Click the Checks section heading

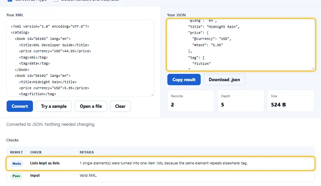coord(12,140)
